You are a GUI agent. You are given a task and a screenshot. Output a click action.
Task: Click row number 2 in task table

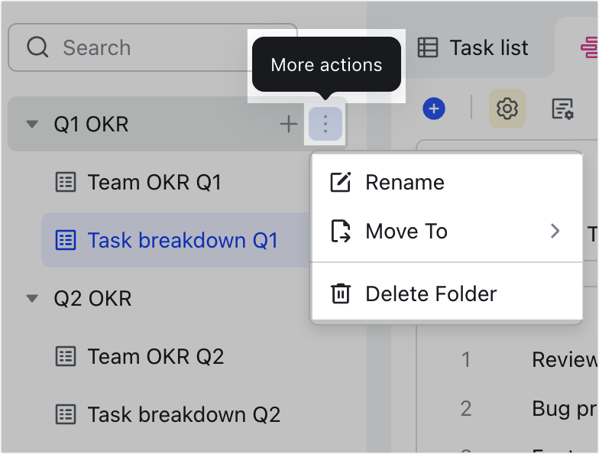pyautogui.click(x=466, y=408)
